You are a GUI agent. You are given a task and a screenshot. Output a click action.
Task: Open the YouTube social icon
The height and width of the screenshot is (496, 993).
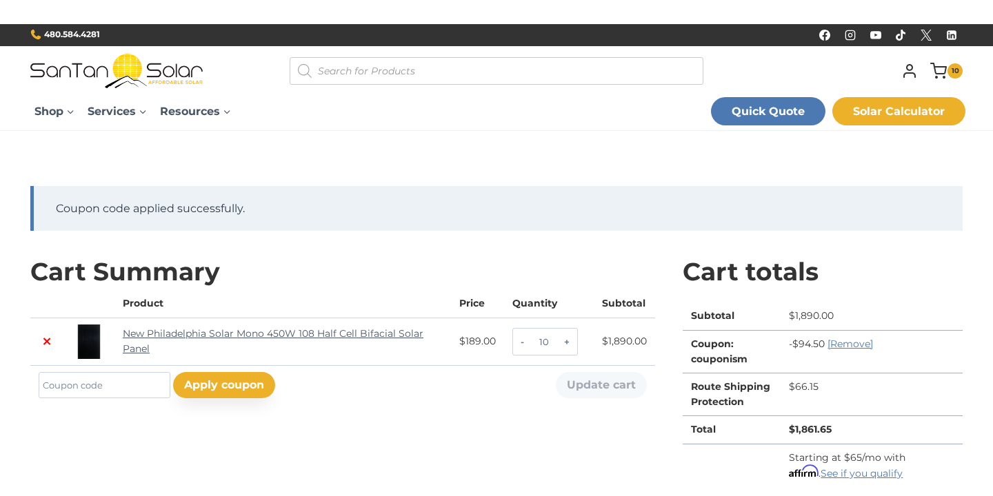point(876,35)
